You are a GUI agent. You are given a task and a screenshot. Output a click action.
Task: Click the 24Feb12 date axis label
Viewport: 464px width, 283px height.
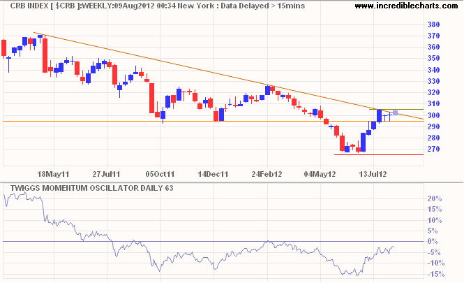click(x=267, y=174)
